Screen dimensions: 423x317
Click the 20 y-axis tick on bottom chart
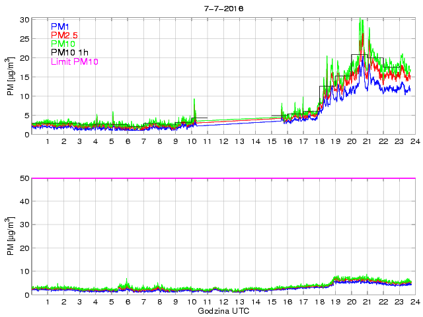(24, 248)
